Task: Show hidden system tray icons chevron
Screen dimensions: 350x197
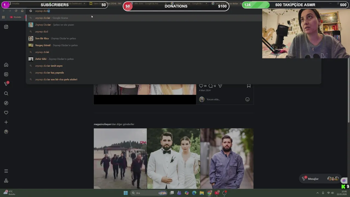Action: 317,193
